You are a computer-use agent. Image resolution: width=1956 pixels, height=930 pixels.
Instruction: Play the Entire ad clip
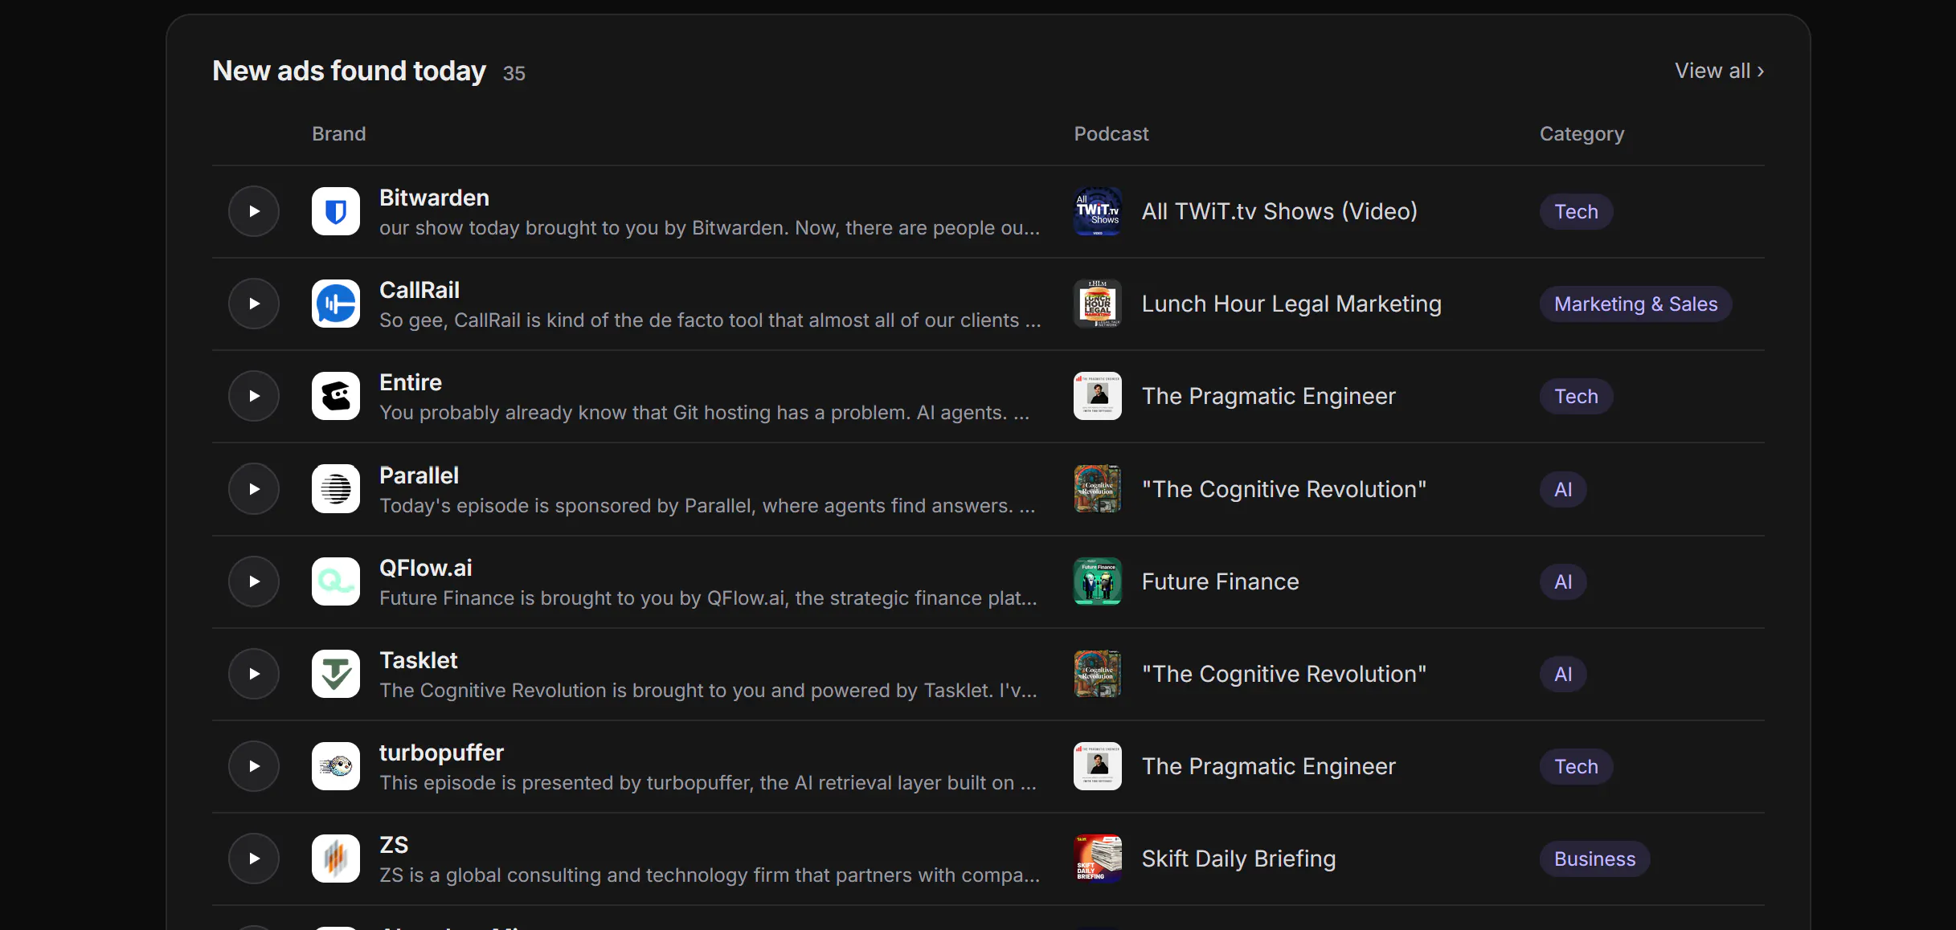coord(254,396)
